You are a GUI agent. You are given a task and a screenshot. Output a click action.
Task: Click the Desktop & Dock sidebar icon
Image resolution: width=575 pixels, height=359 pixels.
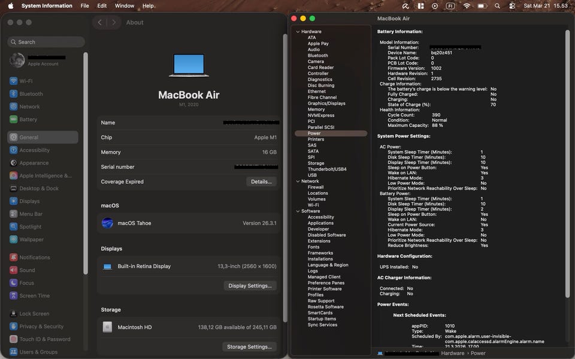coord(14,188)
